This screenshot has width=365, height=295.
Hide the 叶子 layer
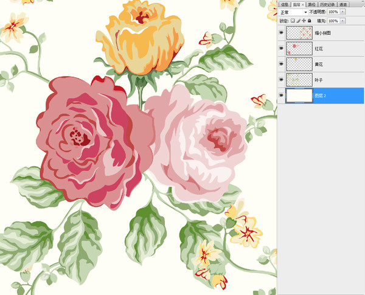point(281,80)
